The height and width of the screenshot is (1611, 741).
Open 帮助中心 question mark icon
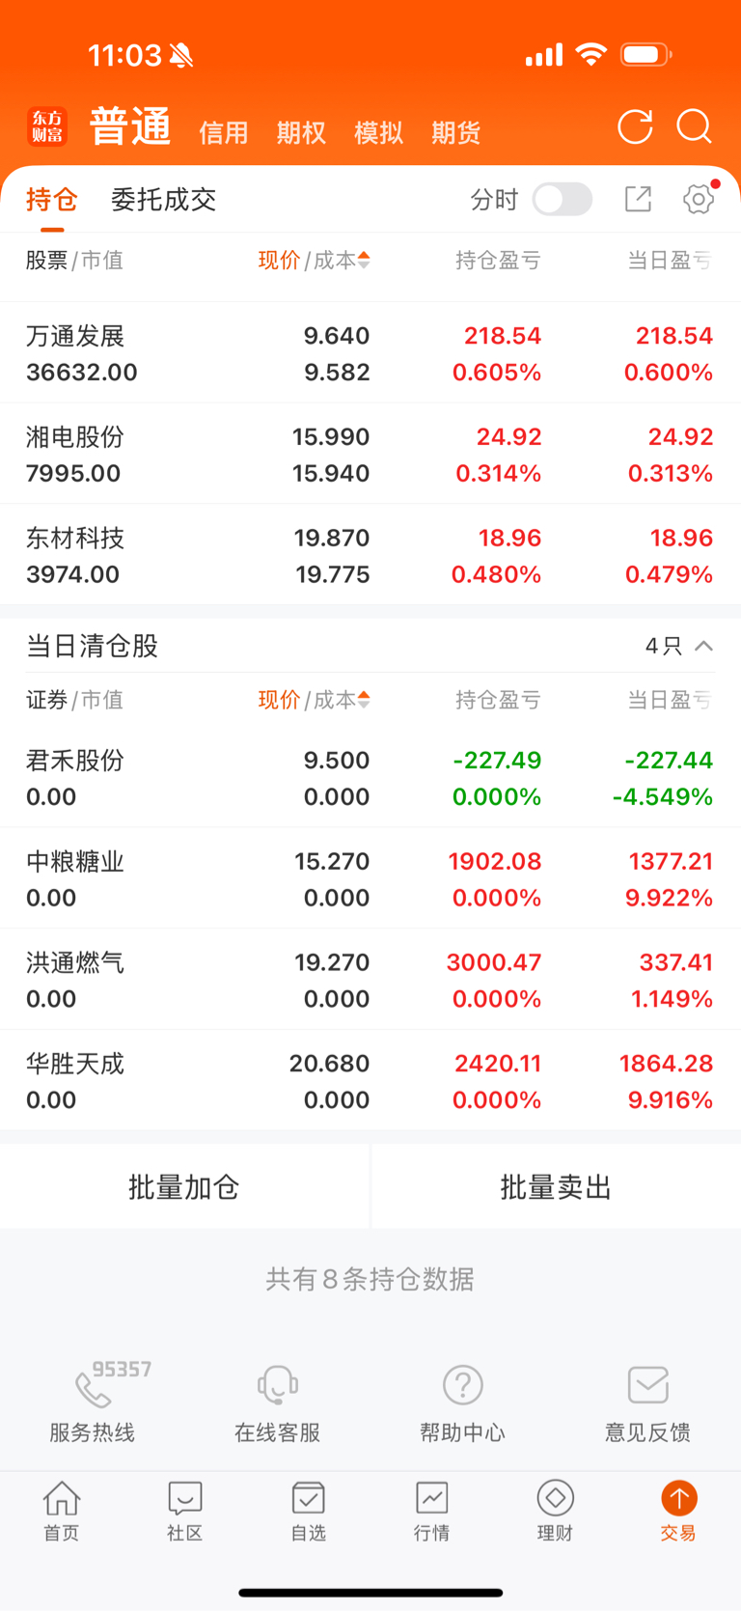[x=462, y=1384]
